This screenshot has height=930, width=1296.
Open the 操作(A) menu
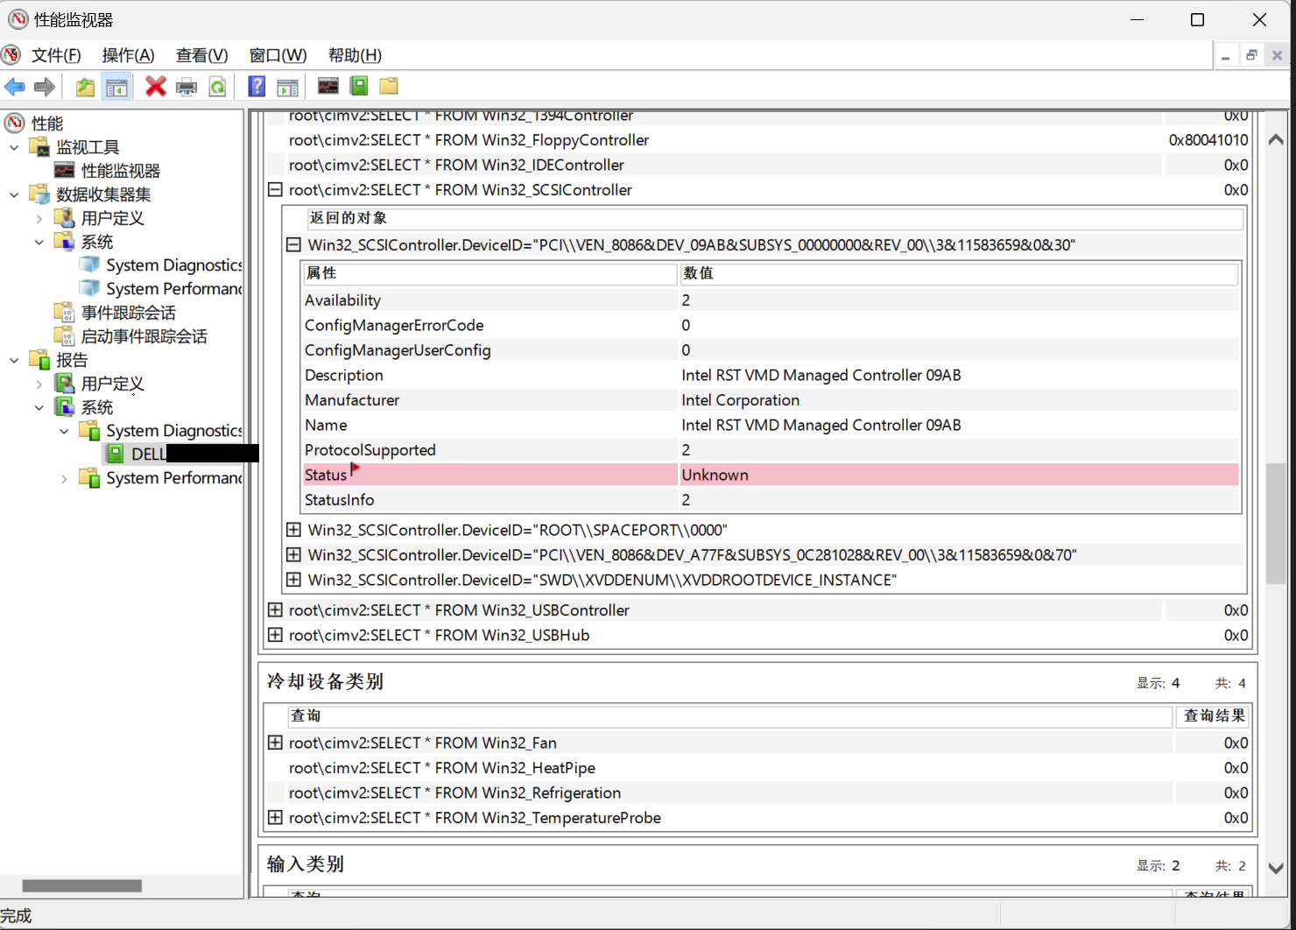point(128,55)
